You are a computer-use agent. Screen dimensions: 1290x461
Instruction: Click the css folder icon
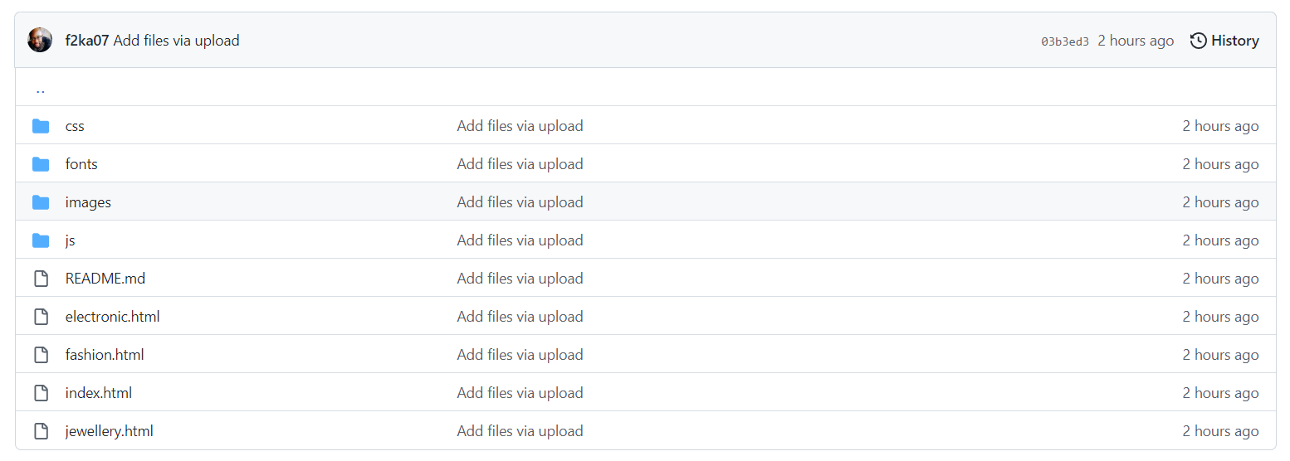[x=41, y=126]
